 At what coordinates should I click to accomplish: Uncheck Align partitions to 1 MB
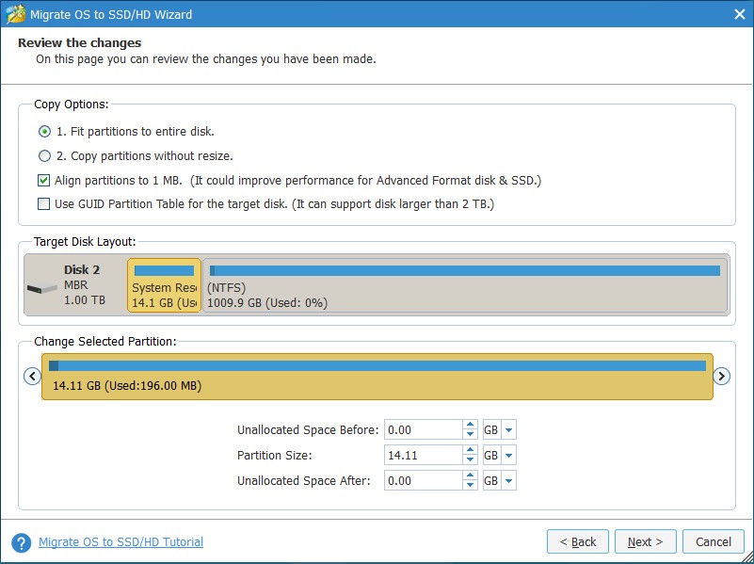(44, 180)
